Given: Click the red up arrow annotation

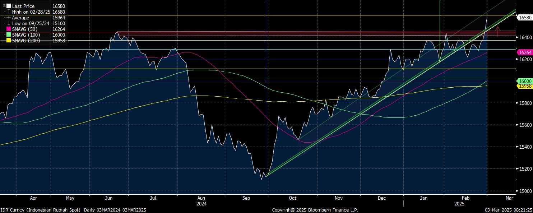Looking at the screenshot, I should 498,32.
